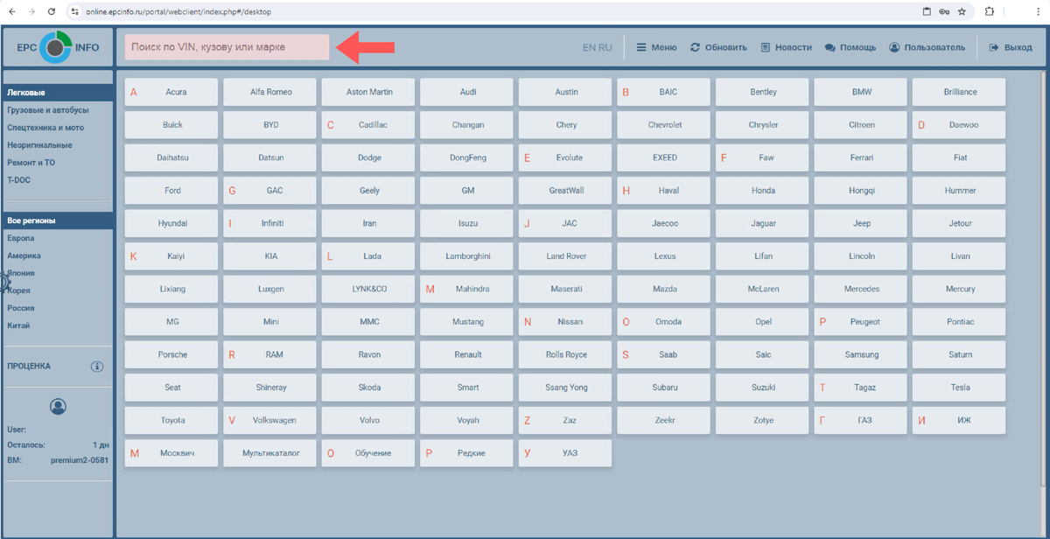Open the BMW catalog
This screenshot has height=539, width=1050.
(x=860, y=92)
